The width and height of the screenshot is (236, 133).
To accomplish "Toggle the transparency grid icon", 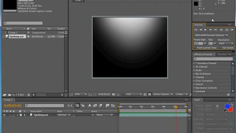I will 150,95.
